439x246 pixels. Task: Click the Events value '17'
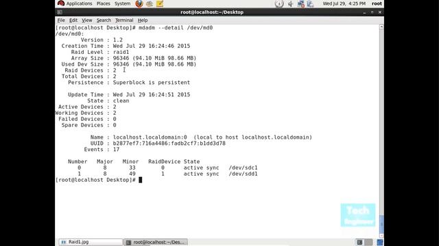[x=116, y=150]
